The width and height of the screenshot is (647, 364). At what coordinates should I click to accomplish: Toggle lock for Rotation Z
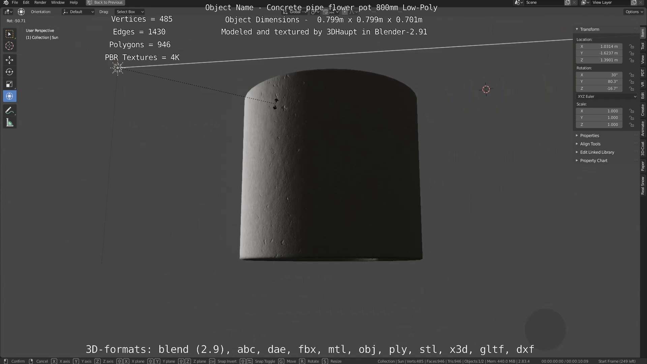(x=632, y=88)
